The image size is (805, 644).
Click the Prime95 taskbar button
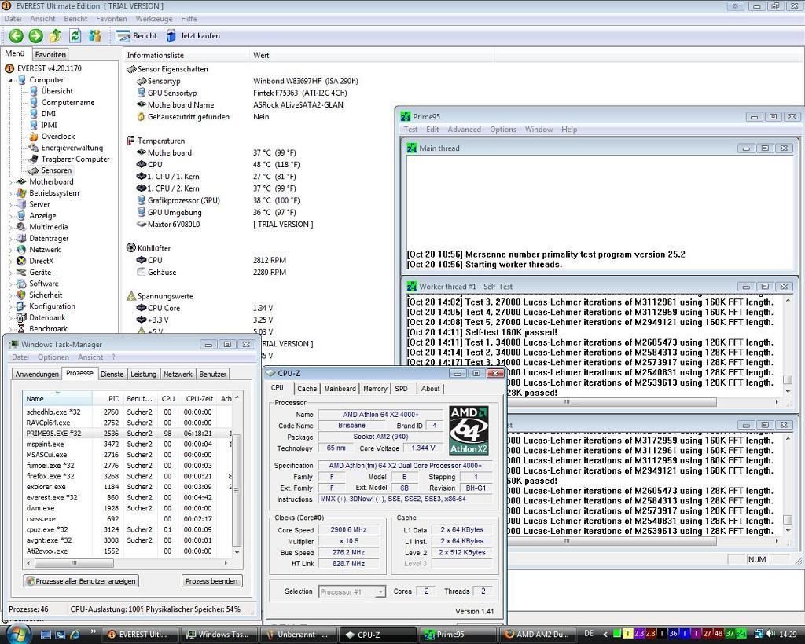(458, 635)
